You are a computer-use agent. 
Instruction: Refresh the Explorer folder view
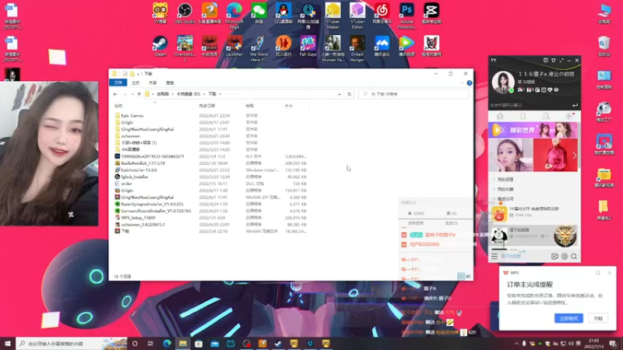350,94
